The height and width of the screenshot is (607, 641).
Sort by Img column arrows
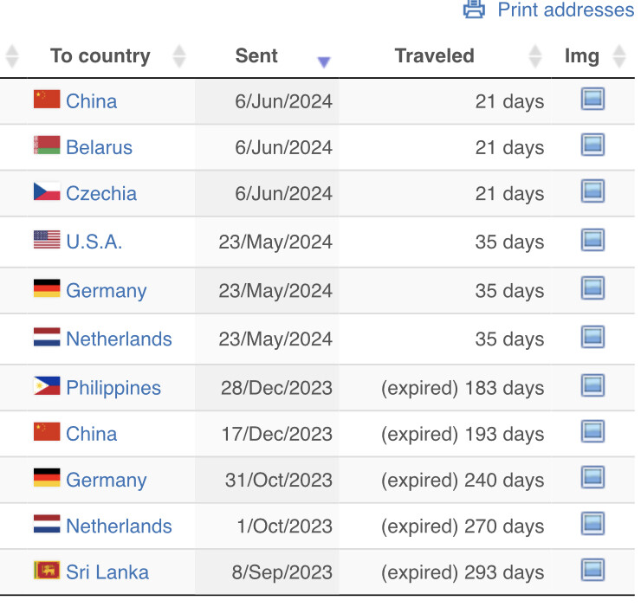pos(619,56)
